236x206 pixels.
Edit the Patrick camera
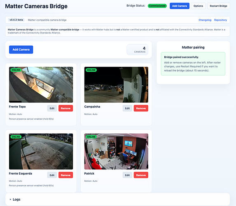[x=127, y=175]
